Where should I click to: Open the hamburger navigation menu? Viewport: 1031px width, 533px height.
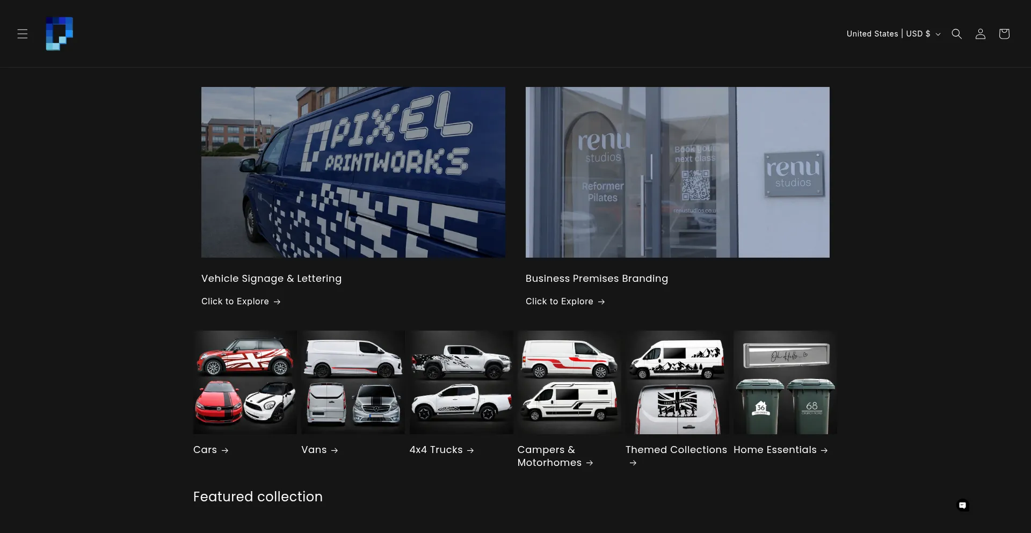(x=23, y=34)
